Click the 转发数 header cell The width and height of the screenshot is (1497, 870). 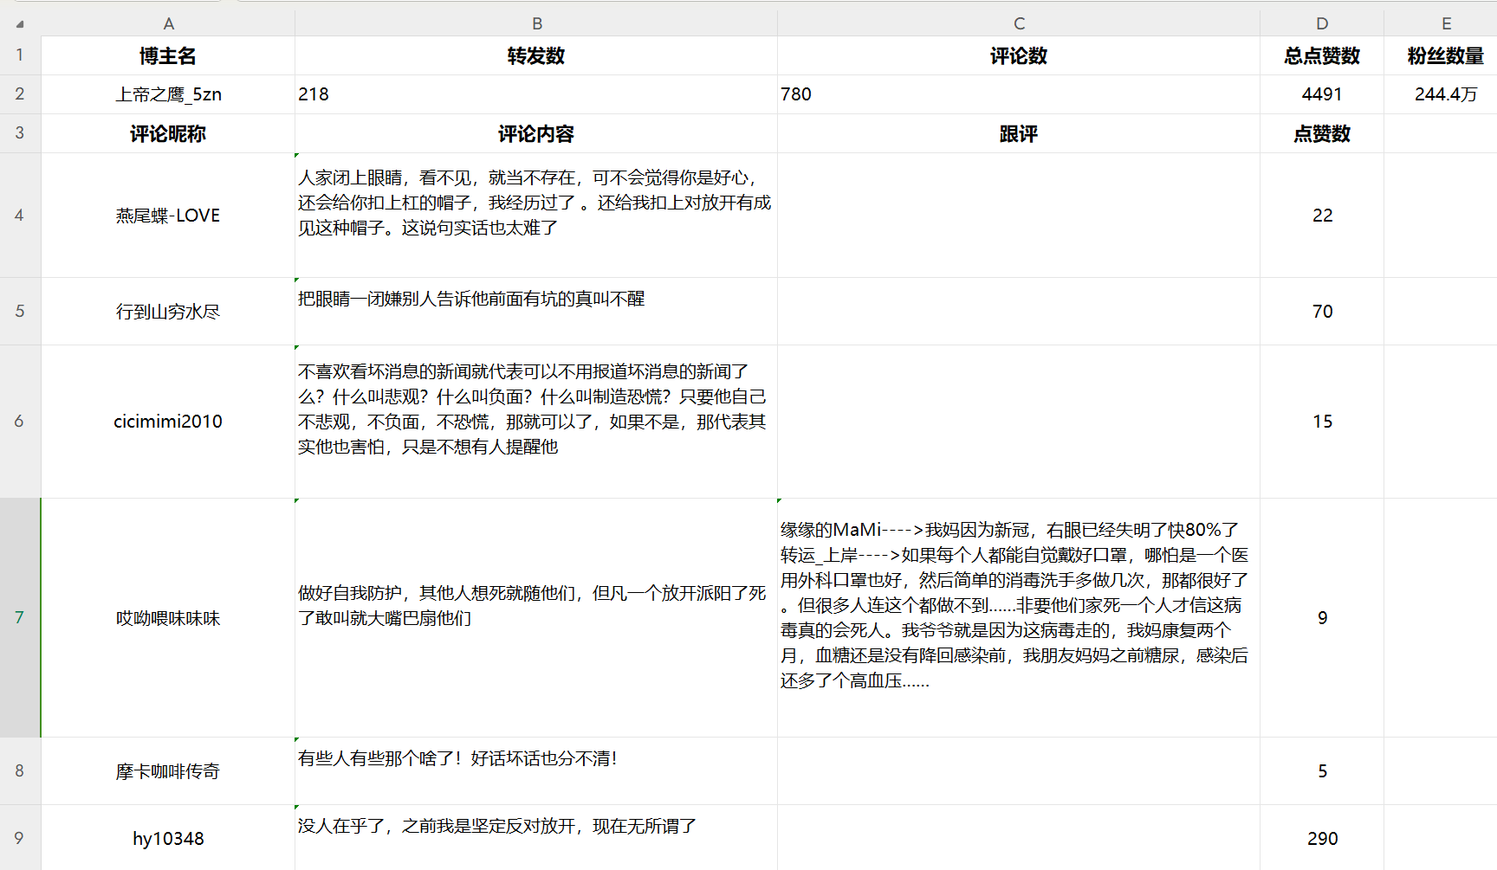(536, 55)
